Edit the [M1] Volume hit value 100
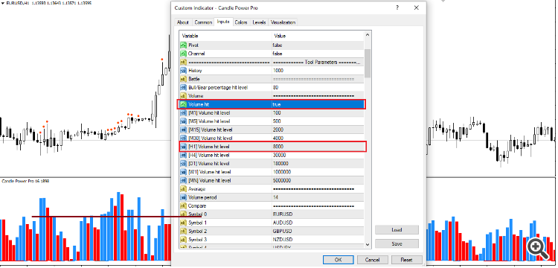The width and height of the screenshot is (558, 268). (x=277, y=113)
